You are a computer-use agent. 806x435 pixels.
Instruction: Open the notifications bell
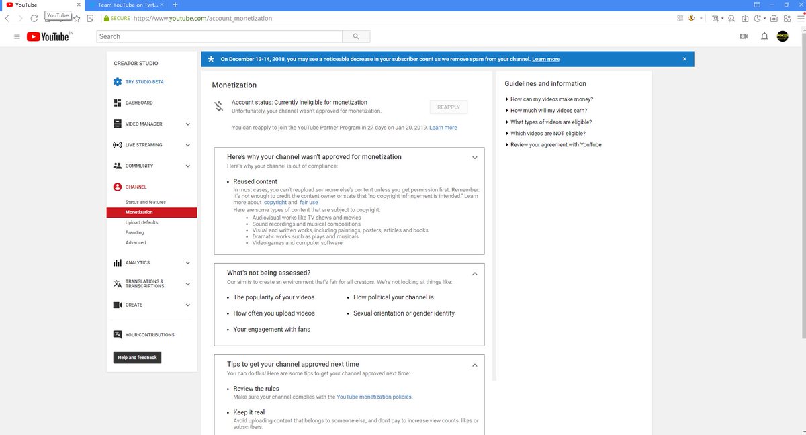coord(764,36)
